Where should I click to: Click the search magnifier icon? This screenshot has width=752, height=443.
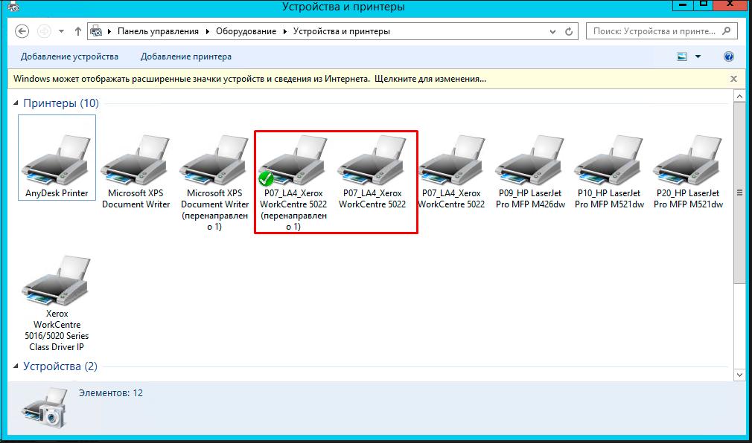coord(727,30)
